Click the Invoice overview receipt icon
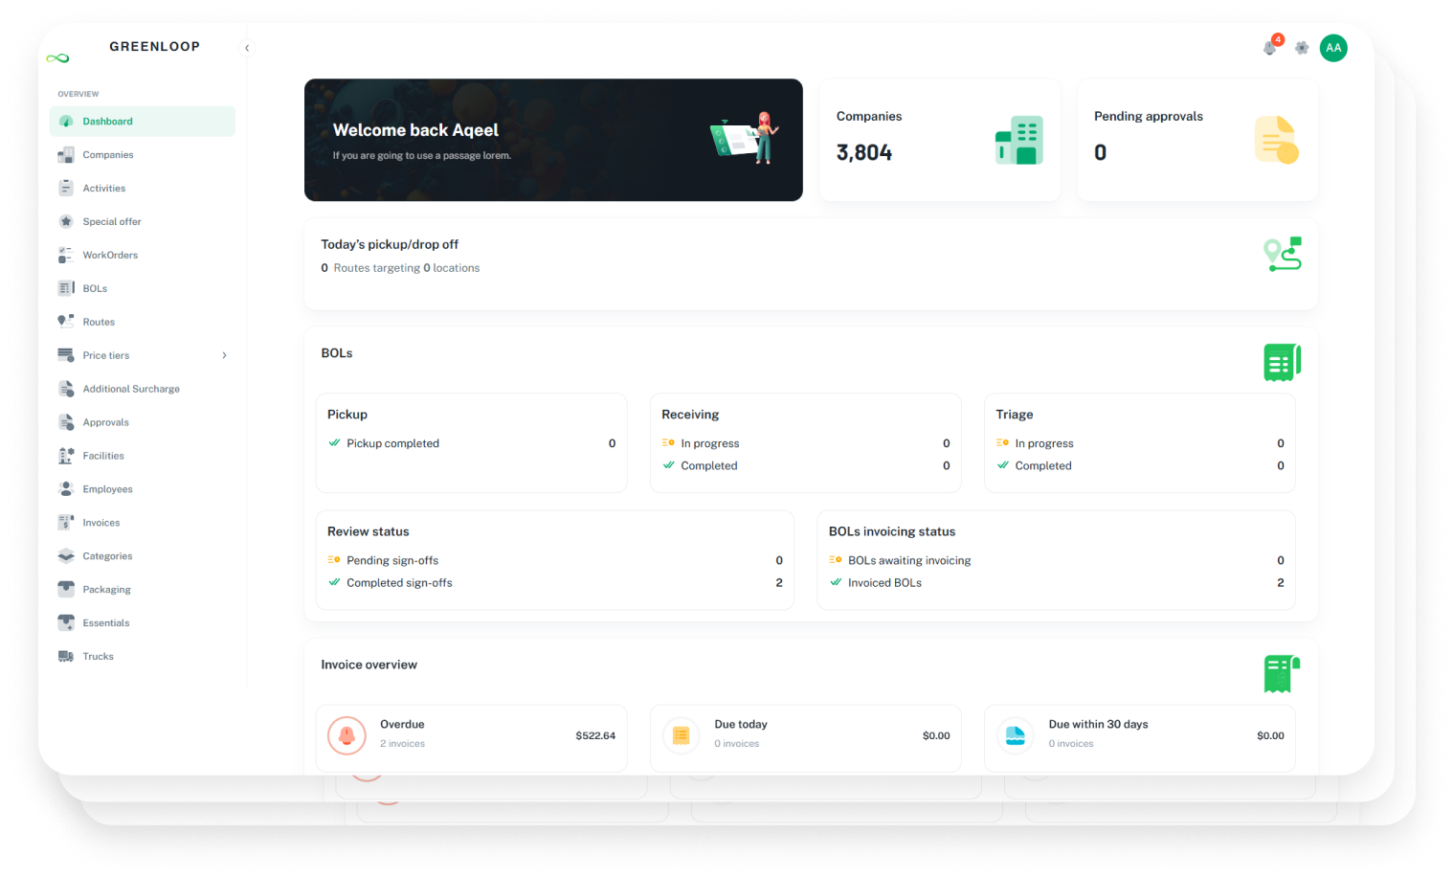The height and width of the screenshot is (879, 1454). 1282,674
